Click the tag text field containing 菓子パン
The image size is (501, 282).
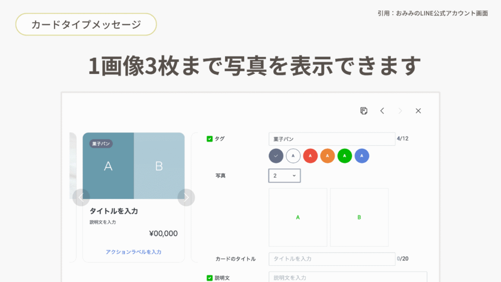[332, 139]
